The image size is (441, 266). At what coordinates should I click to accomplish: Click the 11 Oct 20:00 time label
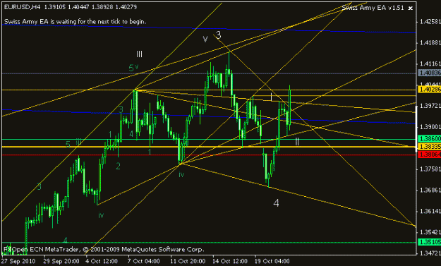[x=188, y=261]
